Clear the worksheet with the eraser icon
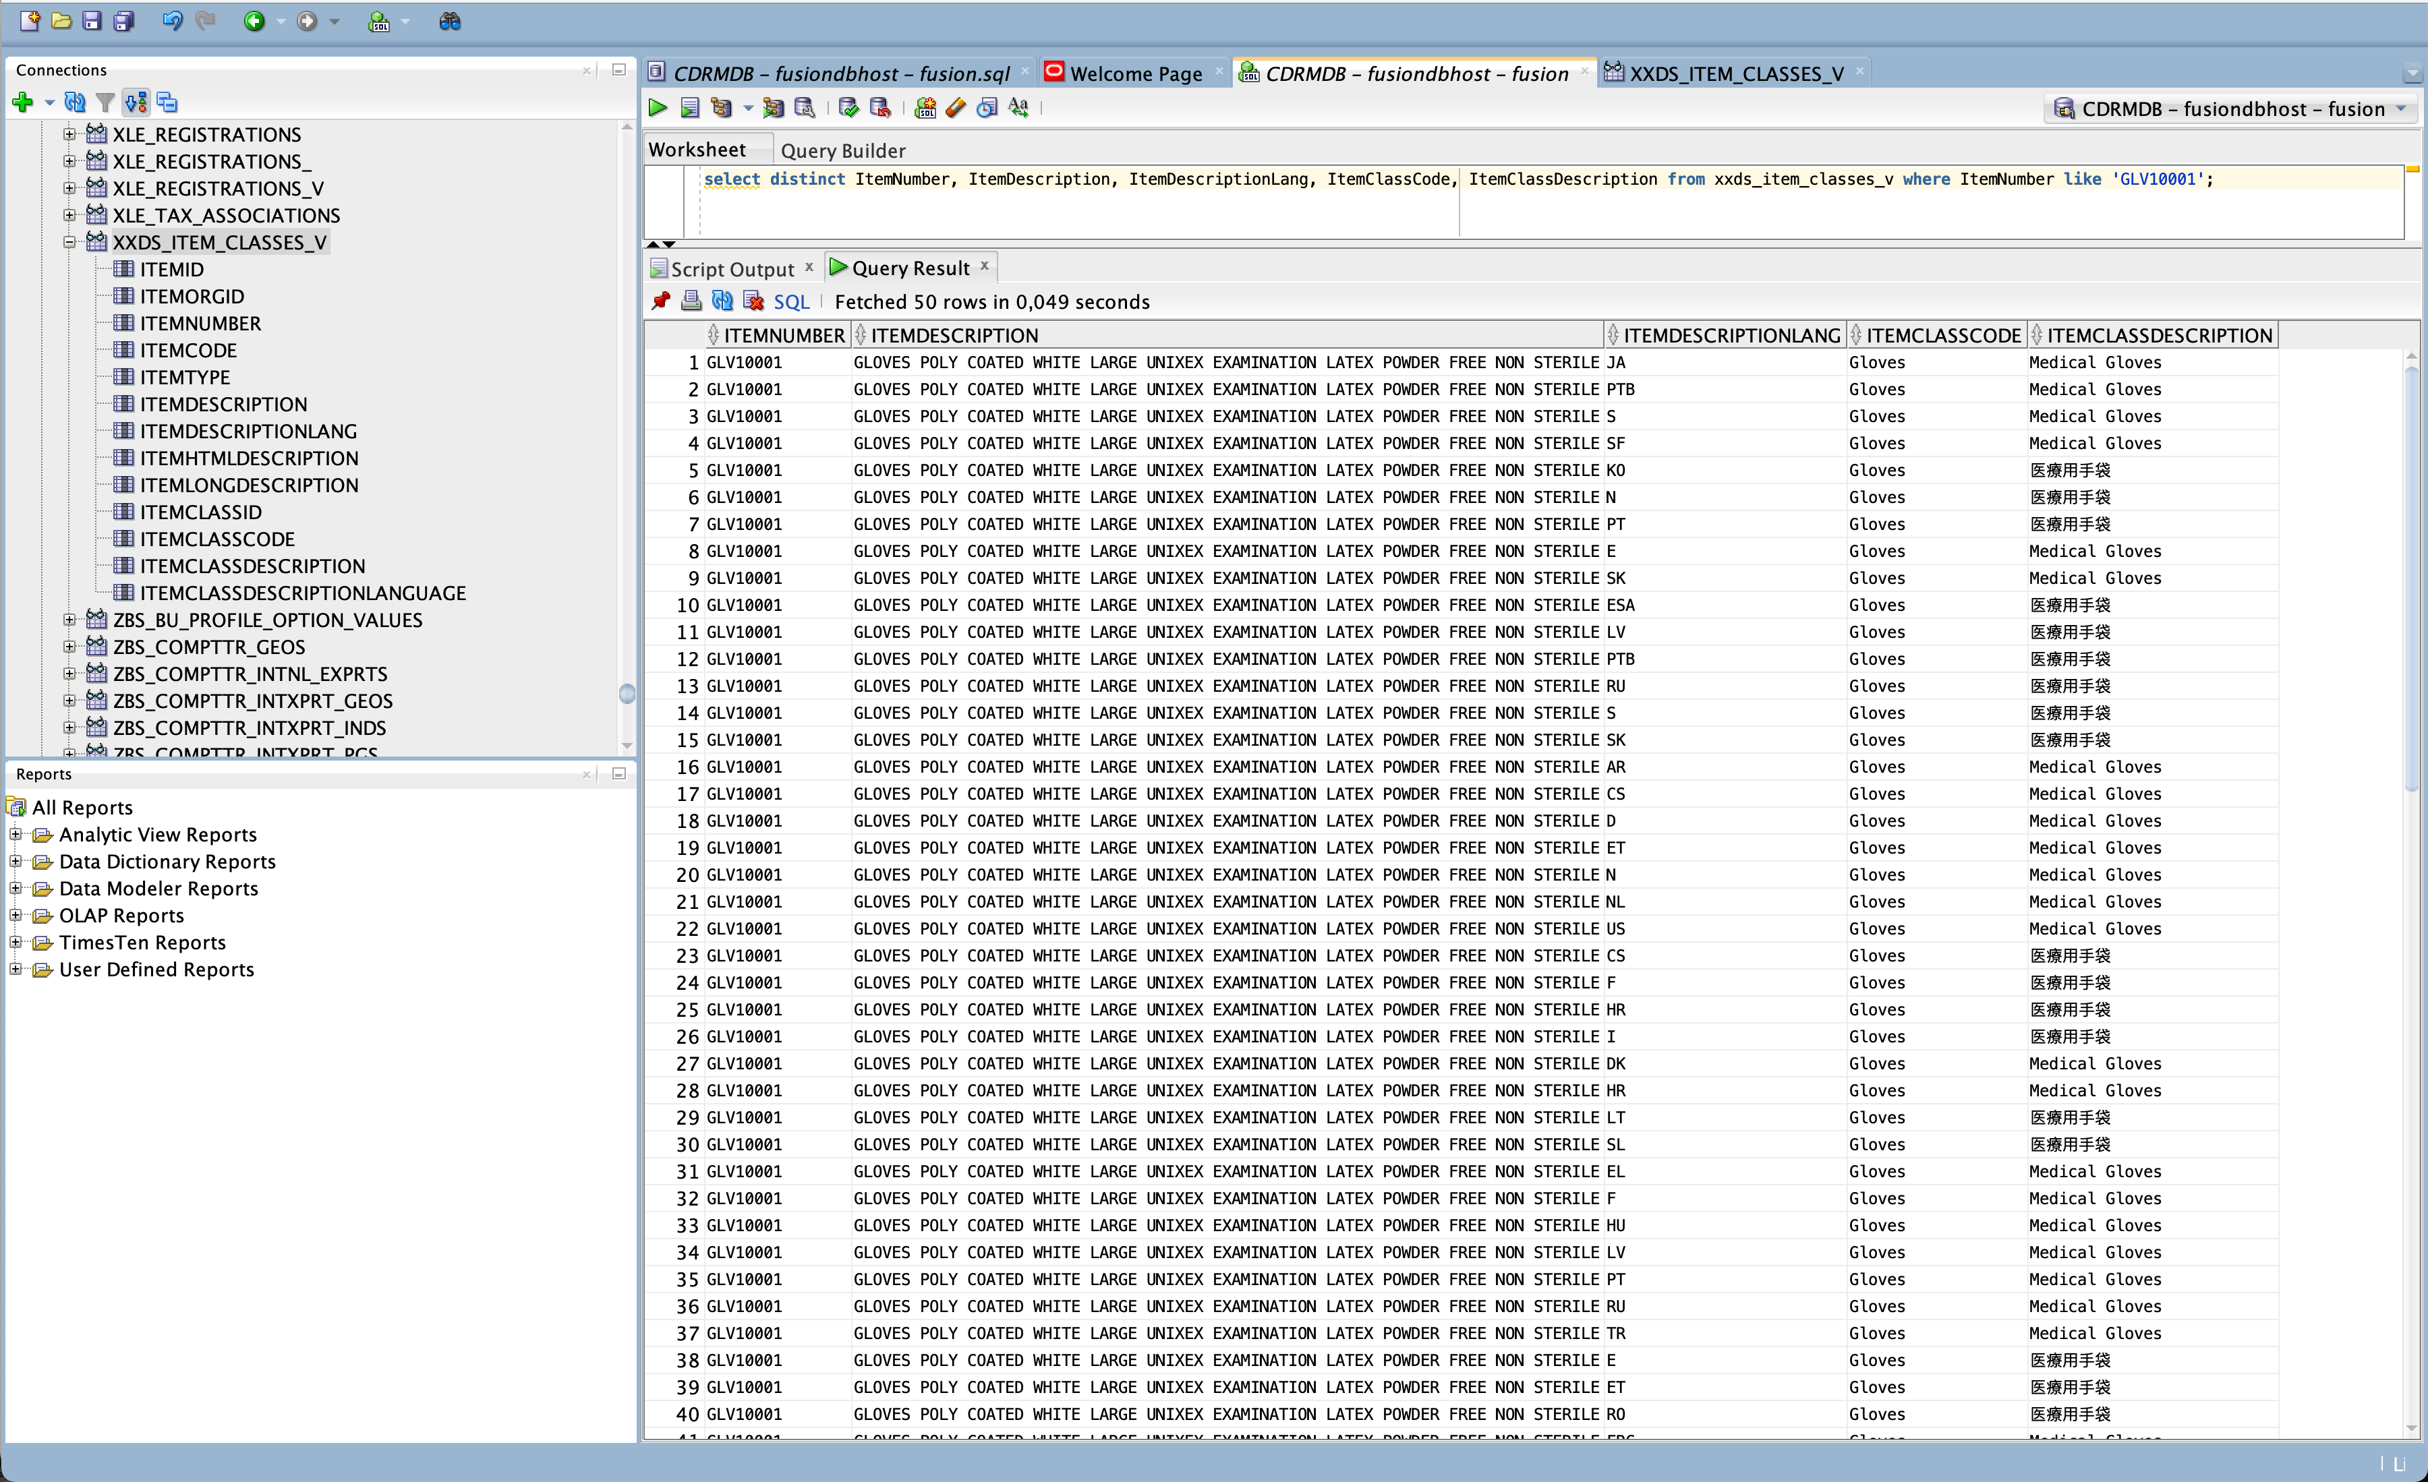The width and height of the screenshot is (2428, 1482). coord(955,107)
